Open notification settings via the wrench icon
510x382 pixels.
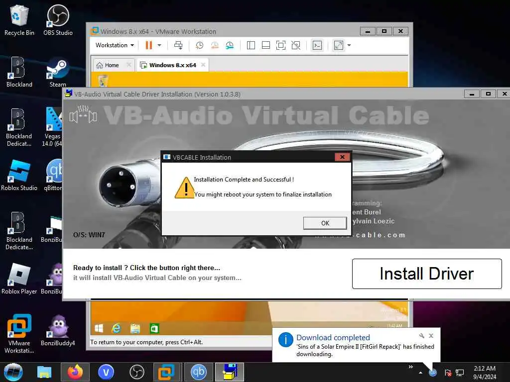pyautogui.click(x=421, y=336)
